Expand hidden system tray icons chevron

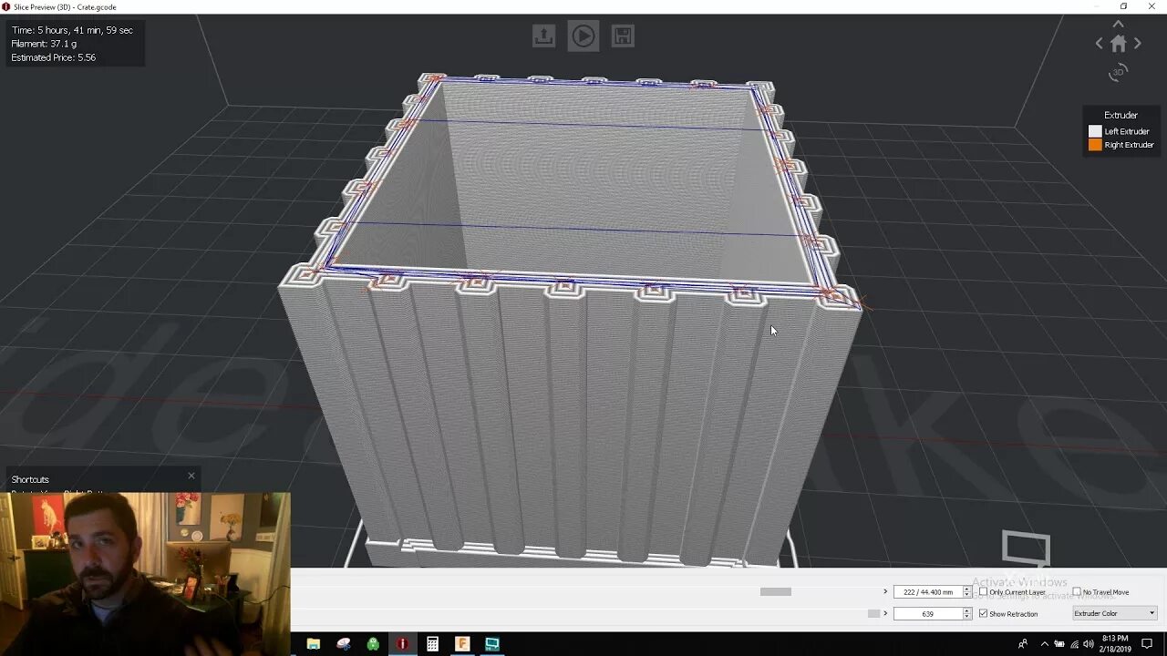(x=1045, y=644)
